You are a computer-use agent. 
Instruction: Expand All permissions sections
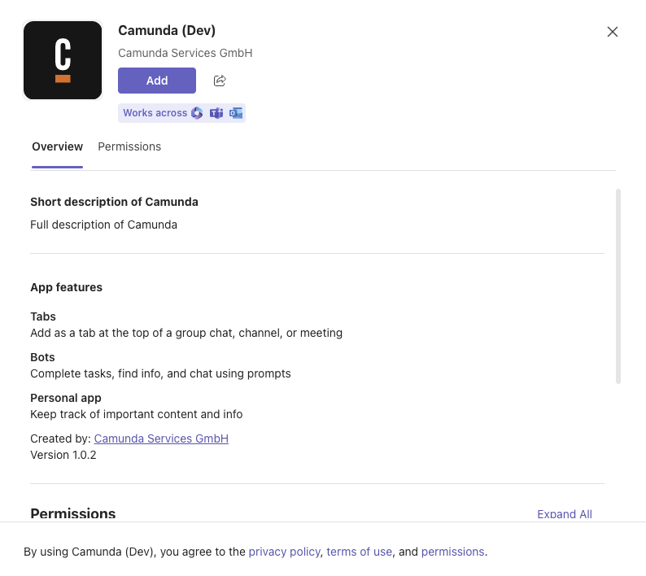pyautogui.click(x=565, y=514)
